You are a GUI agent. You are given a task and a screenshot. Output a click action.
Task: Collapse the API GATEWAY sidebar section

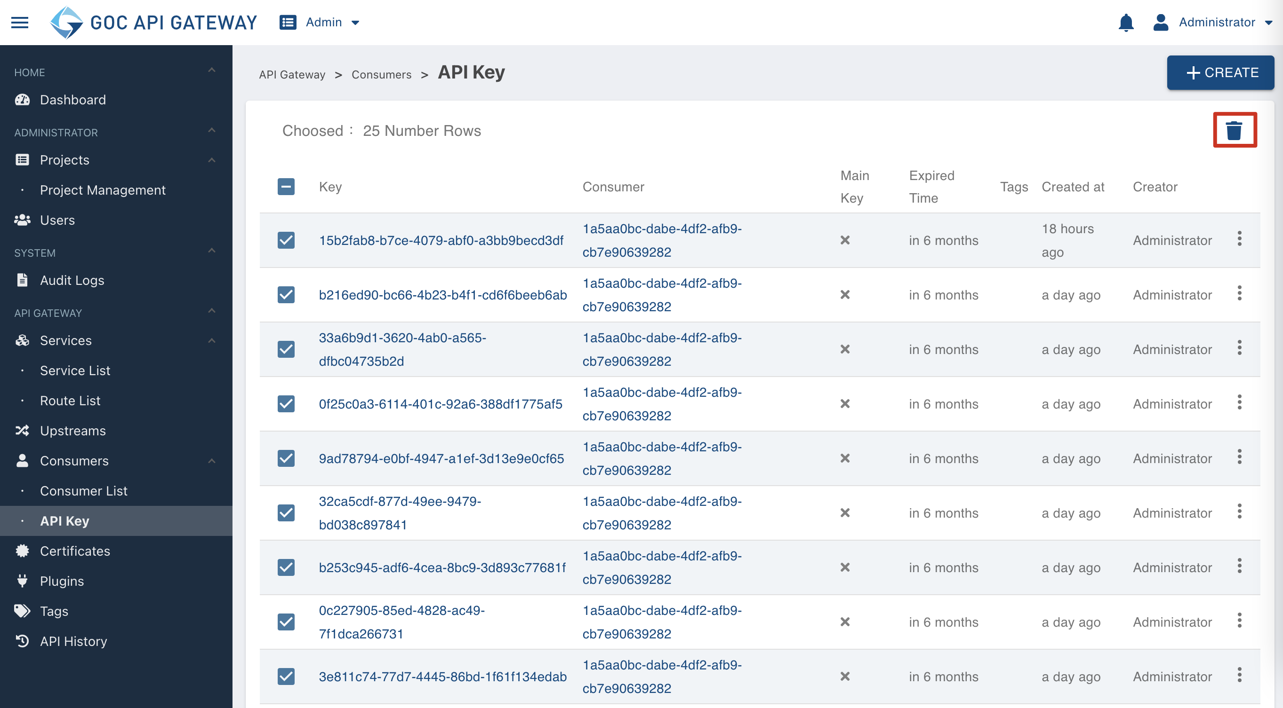click(x=212, y=311)
